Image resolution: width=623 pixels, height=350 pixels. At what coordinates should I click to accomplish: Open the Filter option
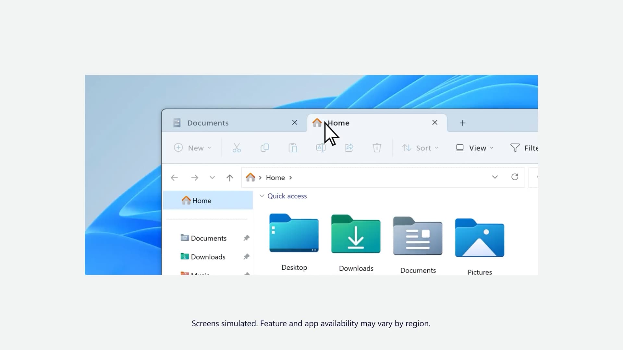pos(524,148)
